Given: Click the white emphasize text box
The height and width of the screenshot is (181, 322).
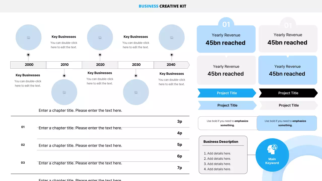Looking at the screenshot, I should tap(227, 123).
